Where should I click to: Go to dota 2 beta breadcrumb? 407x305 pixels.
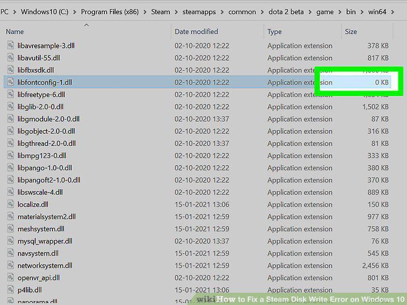286,12
